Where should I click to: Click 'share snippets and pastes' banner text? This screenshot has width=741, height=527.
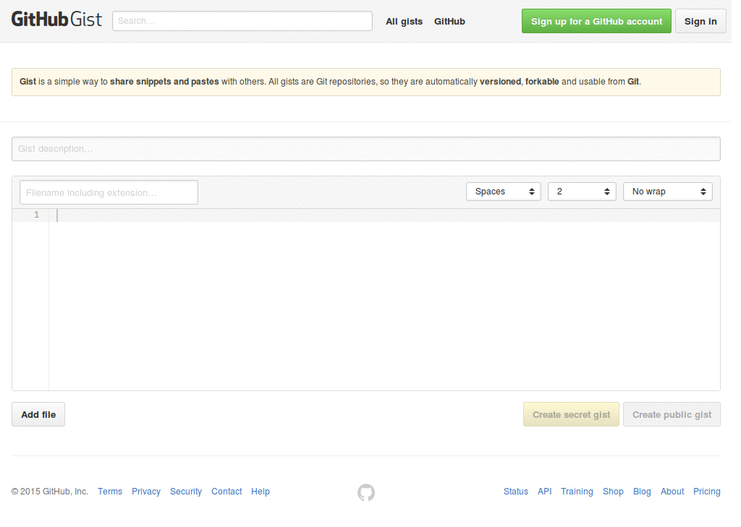point(164,81)
